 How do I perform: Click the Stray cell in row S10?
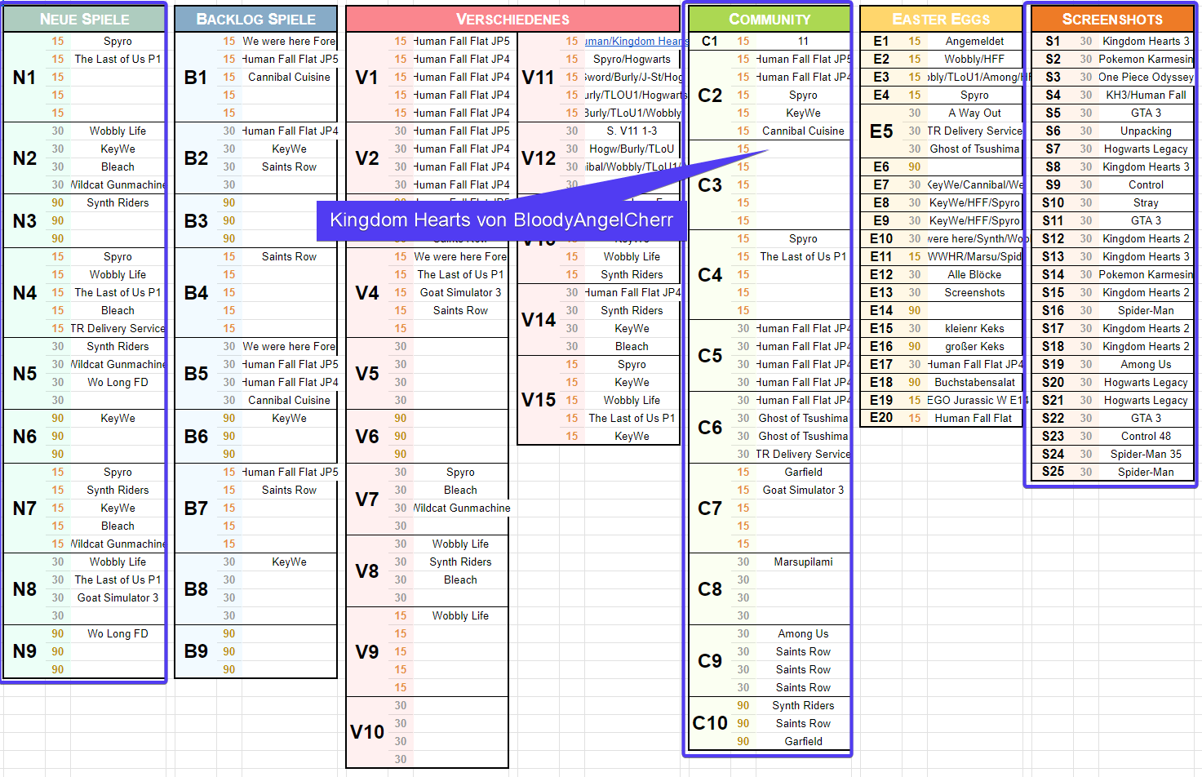point(1145,202)
